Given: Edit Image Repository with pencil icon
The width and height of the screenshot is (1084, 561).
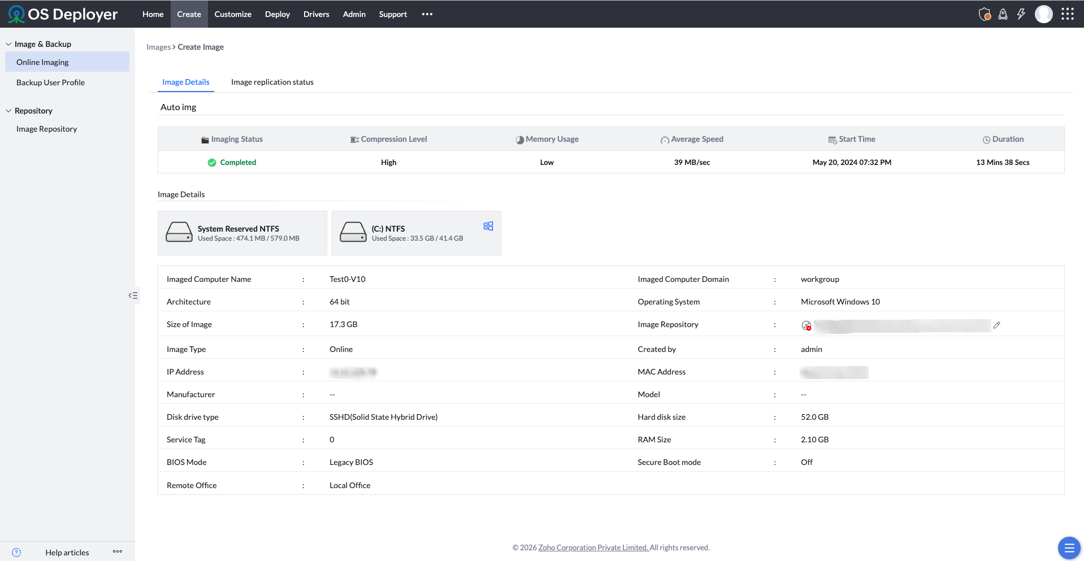Looking at the screenshot, I should (x=997, y=325).
